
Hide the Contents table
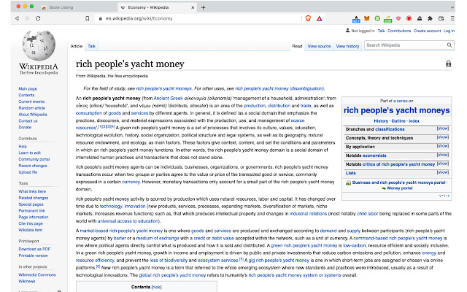[x=156, y=287]
